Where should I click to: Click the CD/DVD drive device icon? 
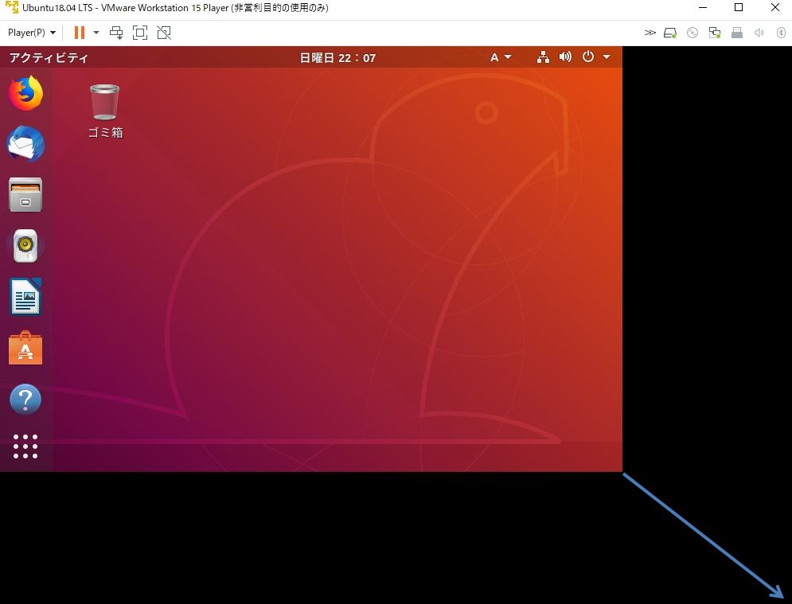pyautogui.click(x=693, y=33)
